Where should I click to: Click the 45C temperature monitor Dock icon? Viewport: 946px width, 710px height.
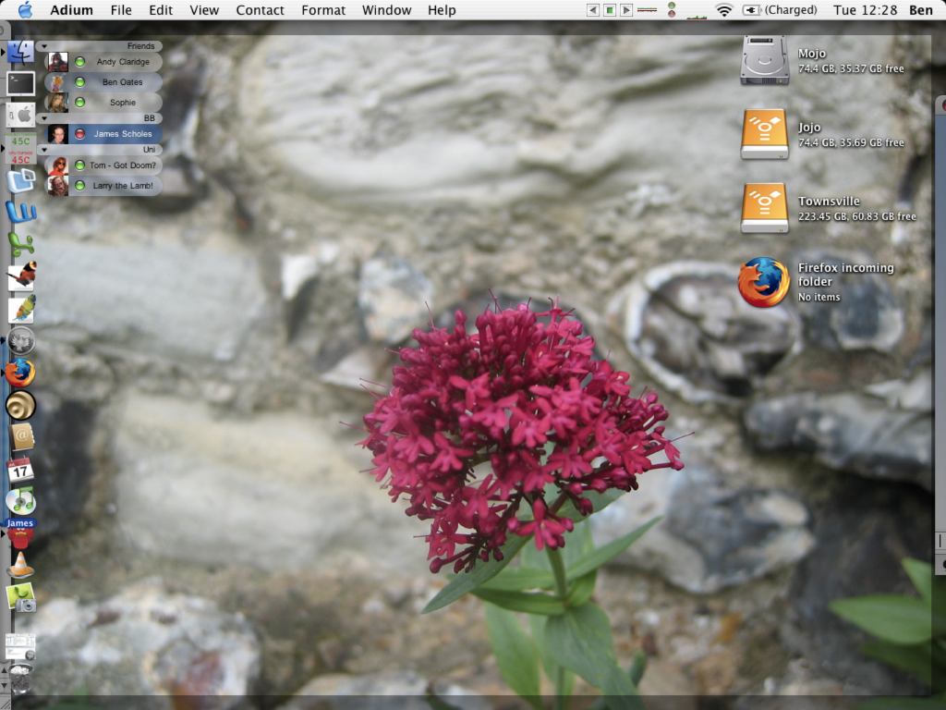point(20,149)
